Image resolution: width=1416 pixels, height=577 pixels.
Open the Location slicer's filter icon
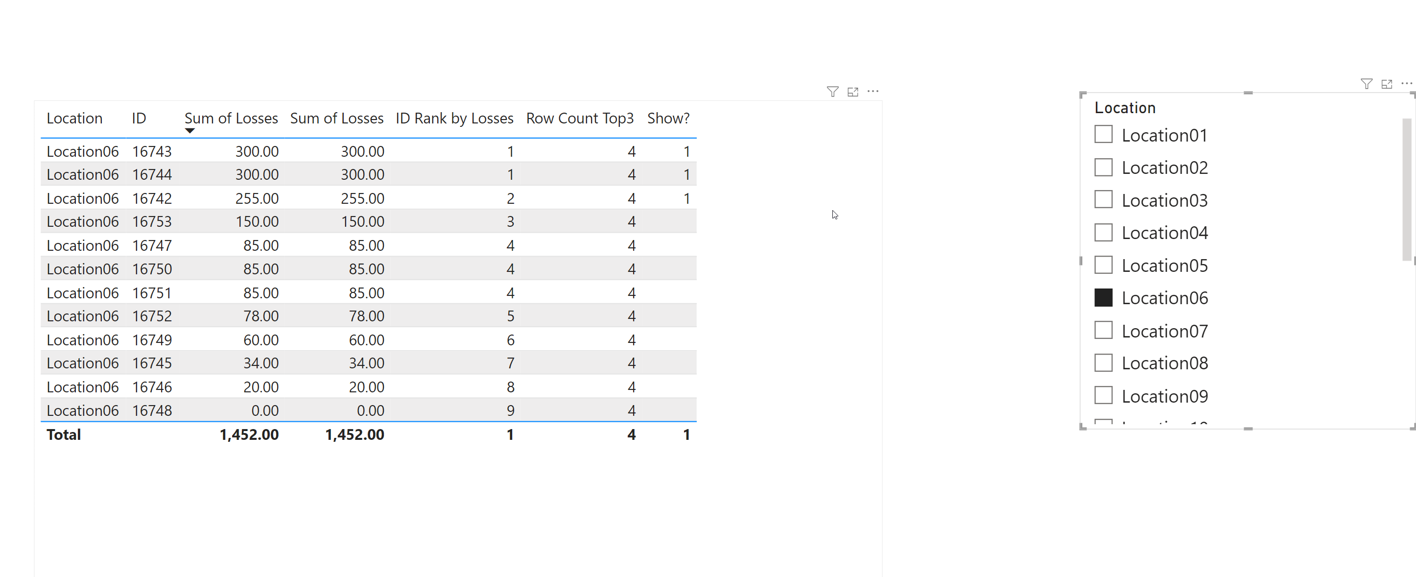(x=1366, y=84)
